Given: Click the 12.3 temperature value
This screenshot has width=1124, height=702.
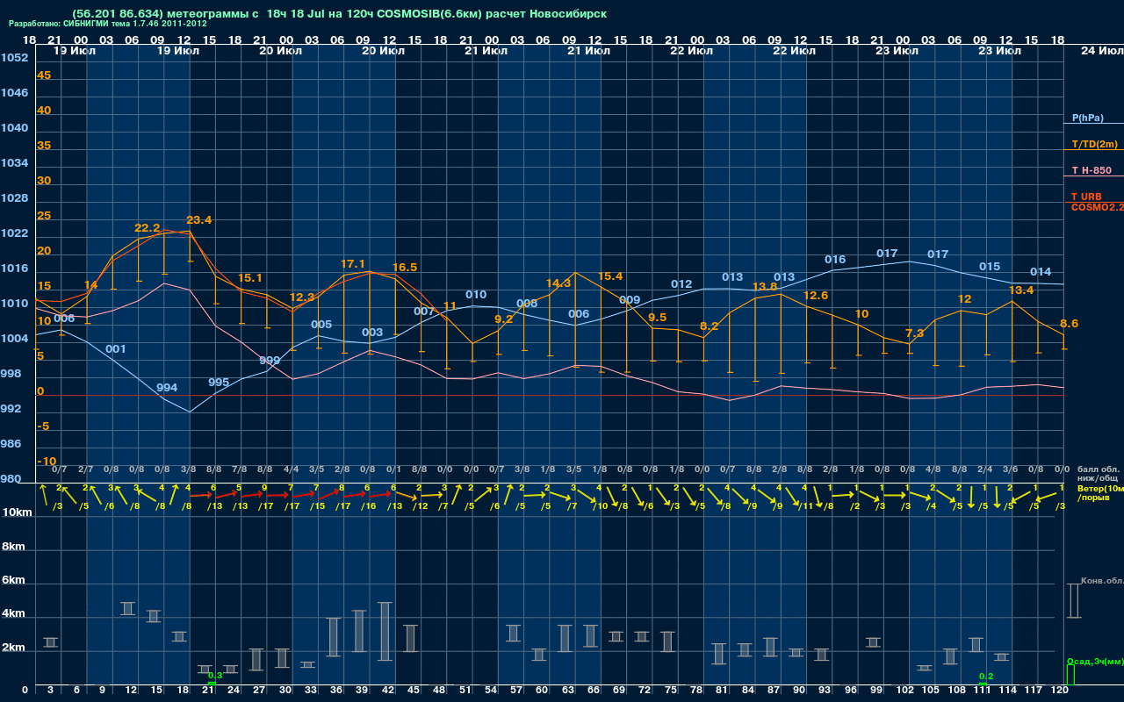Looking at the screenshot, I should (301, 297).
